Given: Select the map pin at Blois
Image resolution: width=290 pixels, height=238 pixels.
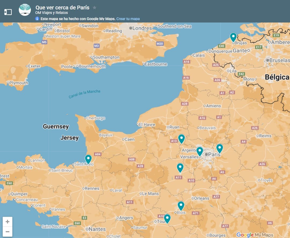Looking at the screenshot, I should coord(181,206).
